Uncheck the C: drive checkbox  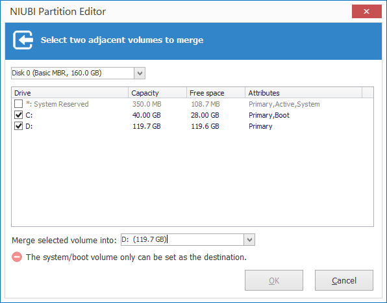coord(19,115)
